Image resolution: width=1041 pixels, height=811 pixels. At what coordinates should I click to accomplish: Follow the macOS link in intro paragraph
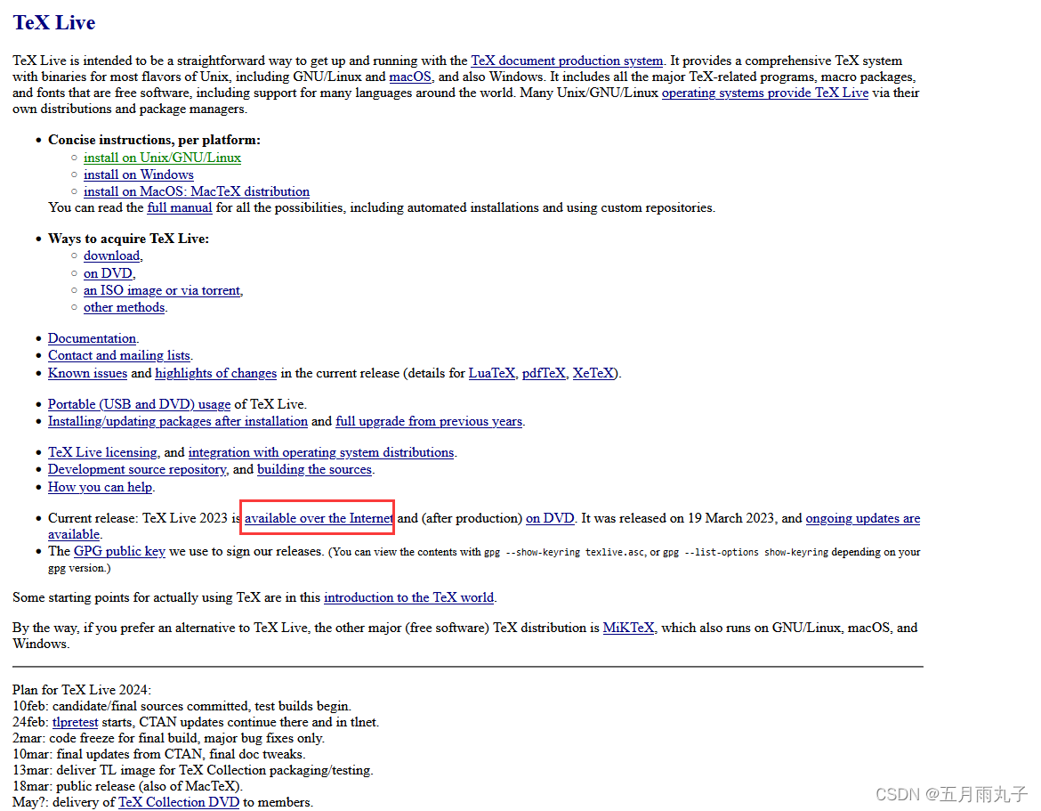(409, 77)
